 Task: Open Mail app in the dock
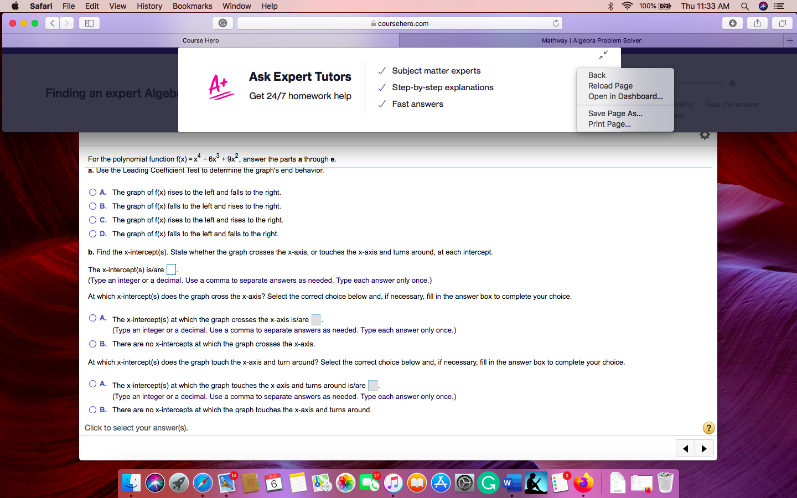click(227, 483)
